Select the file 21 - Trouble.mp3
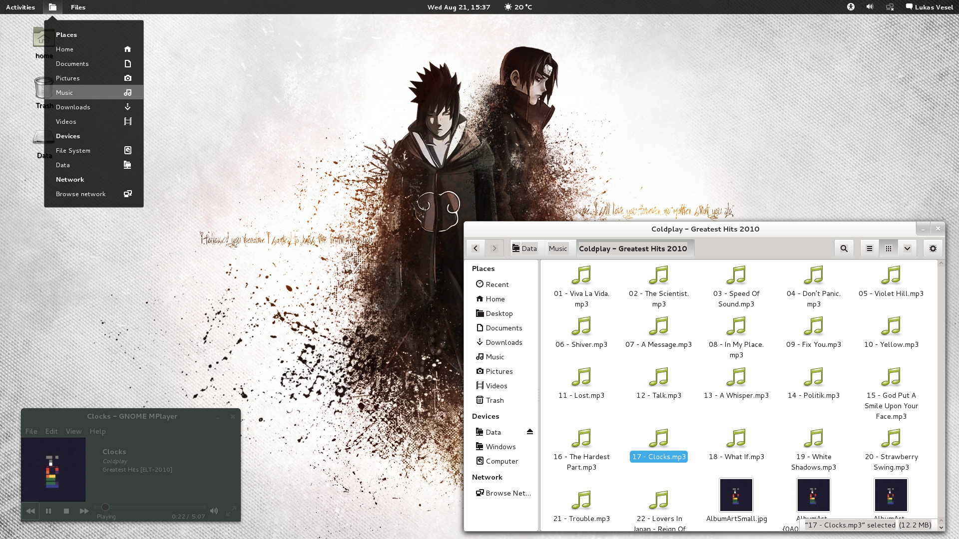Image resolution: width=959 pixels, height=539 pixels. tap(581, 507)
